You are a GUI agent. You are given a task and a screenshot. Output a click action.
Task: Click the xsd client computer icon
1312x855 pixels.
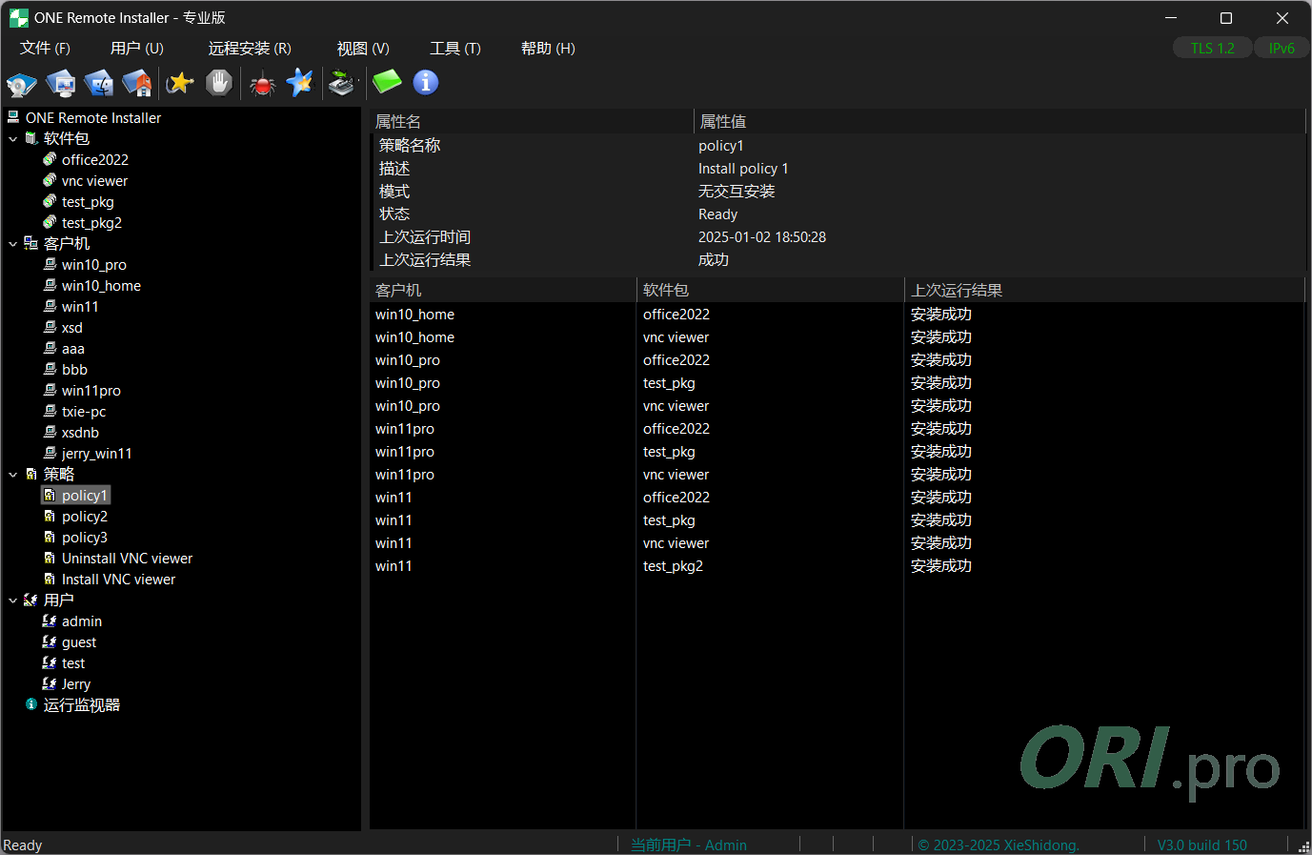pos(50,327)
